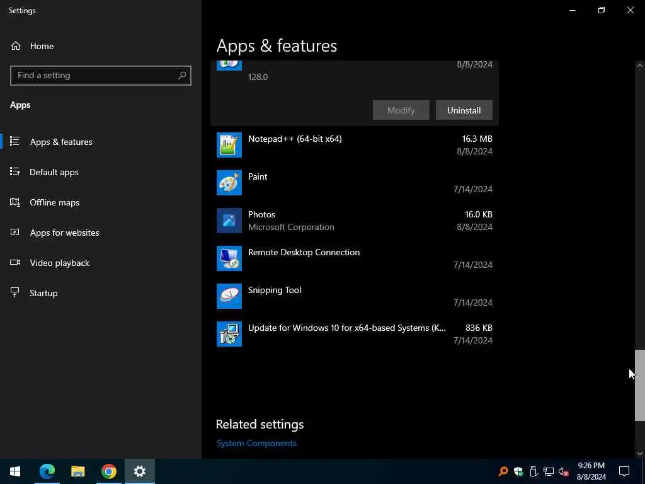Open the Offline maps page
Viewport: 645px width, 484px height.
click(x=55, y=202)
